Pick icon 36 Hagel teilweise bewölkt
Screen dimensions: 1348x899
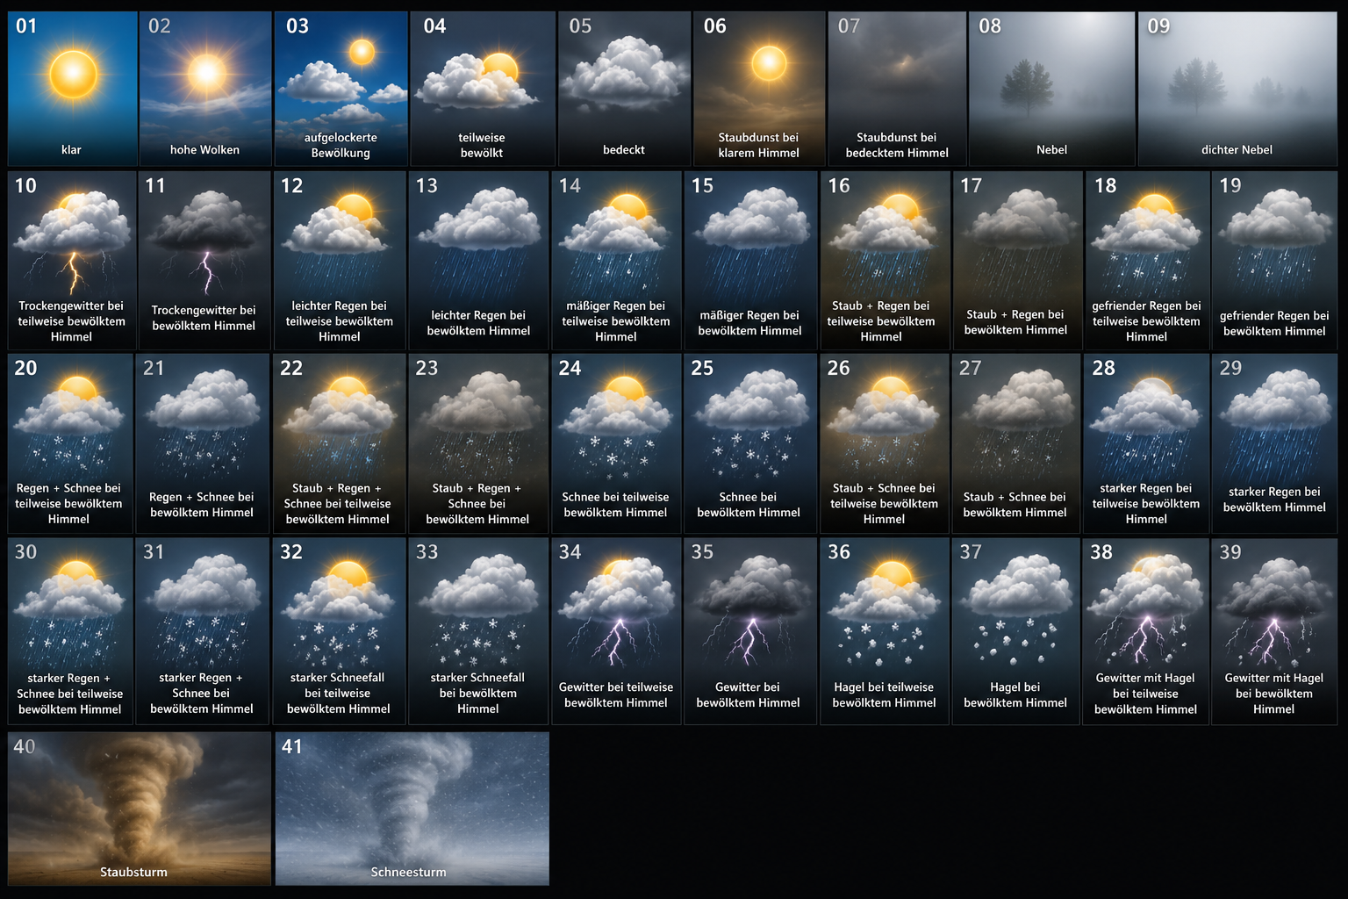(885, 631)
